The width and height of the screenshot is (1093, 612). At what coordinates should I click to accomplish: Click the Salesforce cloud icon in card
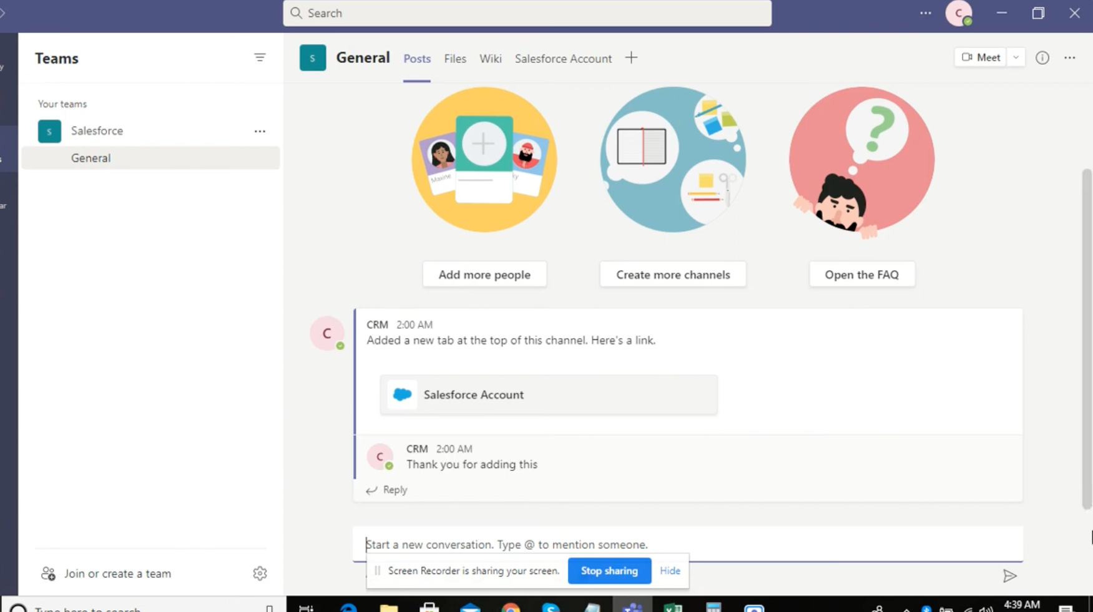(403, 394)
